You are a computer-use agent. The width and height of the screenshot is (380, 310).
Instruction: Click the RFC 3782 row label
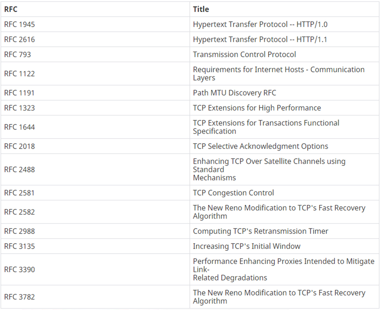[19, 297]
